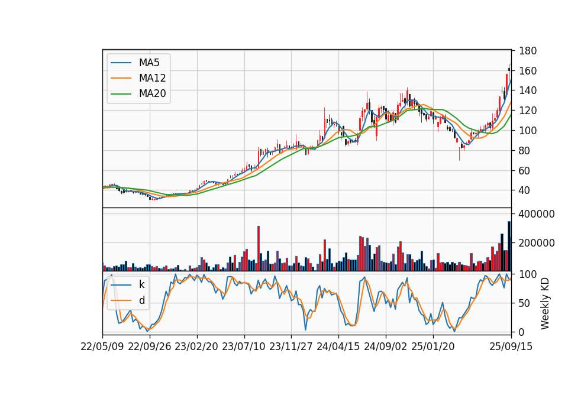Click the 160 price axis label
The height and width of the screenshot is (408, 568).
point(528,71)
